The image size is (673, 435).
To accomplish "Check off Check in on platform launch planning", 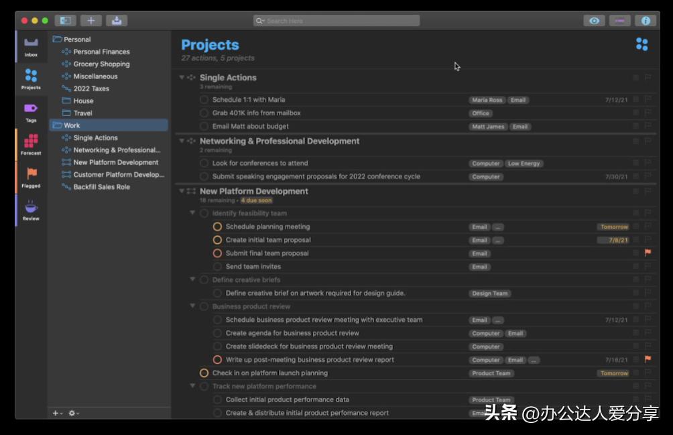I will [x=204, y=373].
